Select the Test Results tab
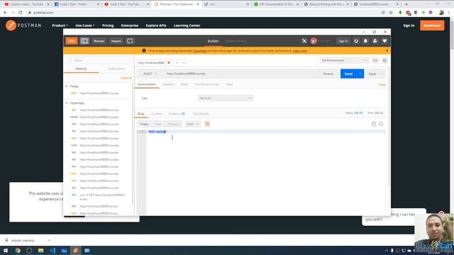The height and width of the screenshot is (255, 454). click(x=201, y=113)
